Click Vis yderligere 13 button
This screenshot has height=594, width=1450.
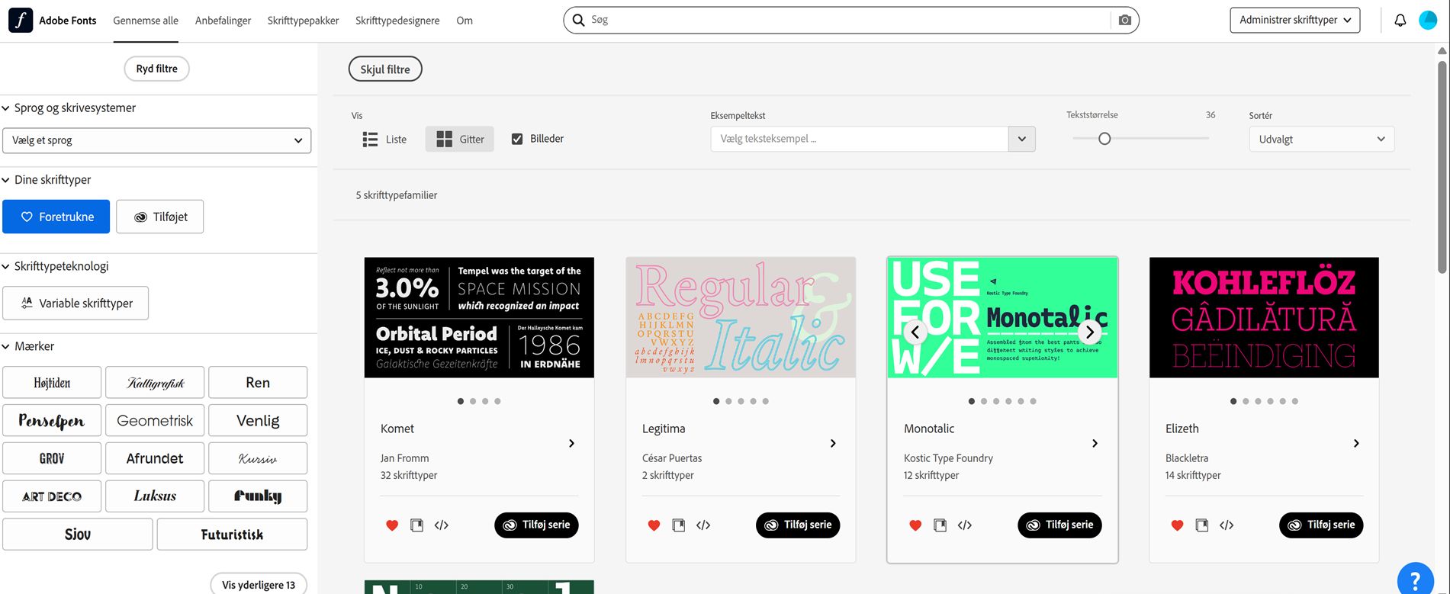click(x=259, y=585)
